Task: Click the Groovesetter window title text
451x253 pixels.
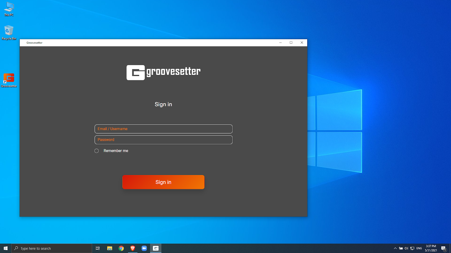Action: pos(34,43)
